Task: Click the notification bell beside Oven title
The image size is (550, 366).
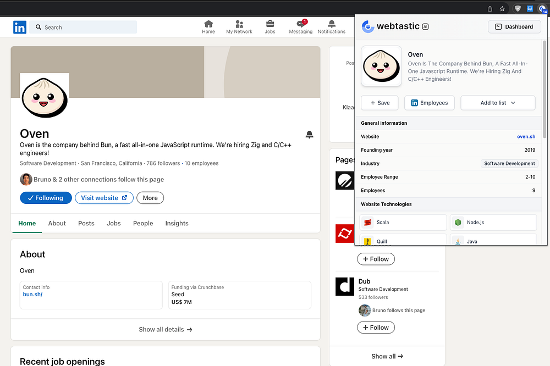Action: coord(309,135)
